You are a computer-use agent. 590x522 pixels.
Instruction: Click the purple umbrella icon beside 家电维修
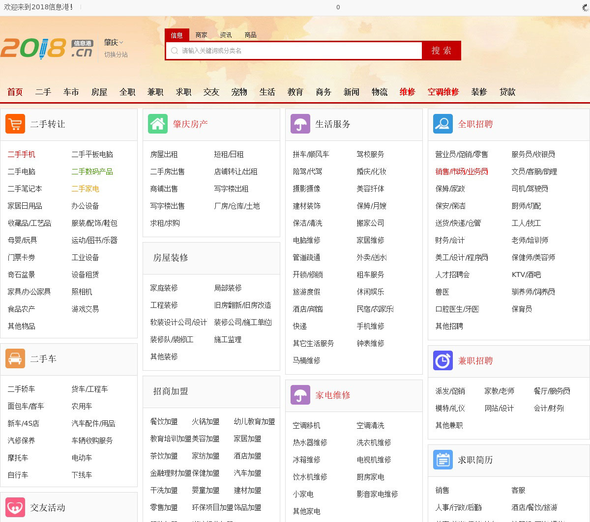300,395
